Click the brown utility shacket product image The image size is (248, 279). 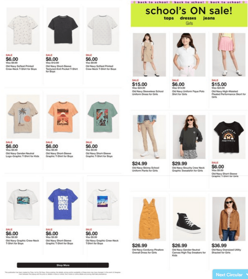tap(229, 219)
